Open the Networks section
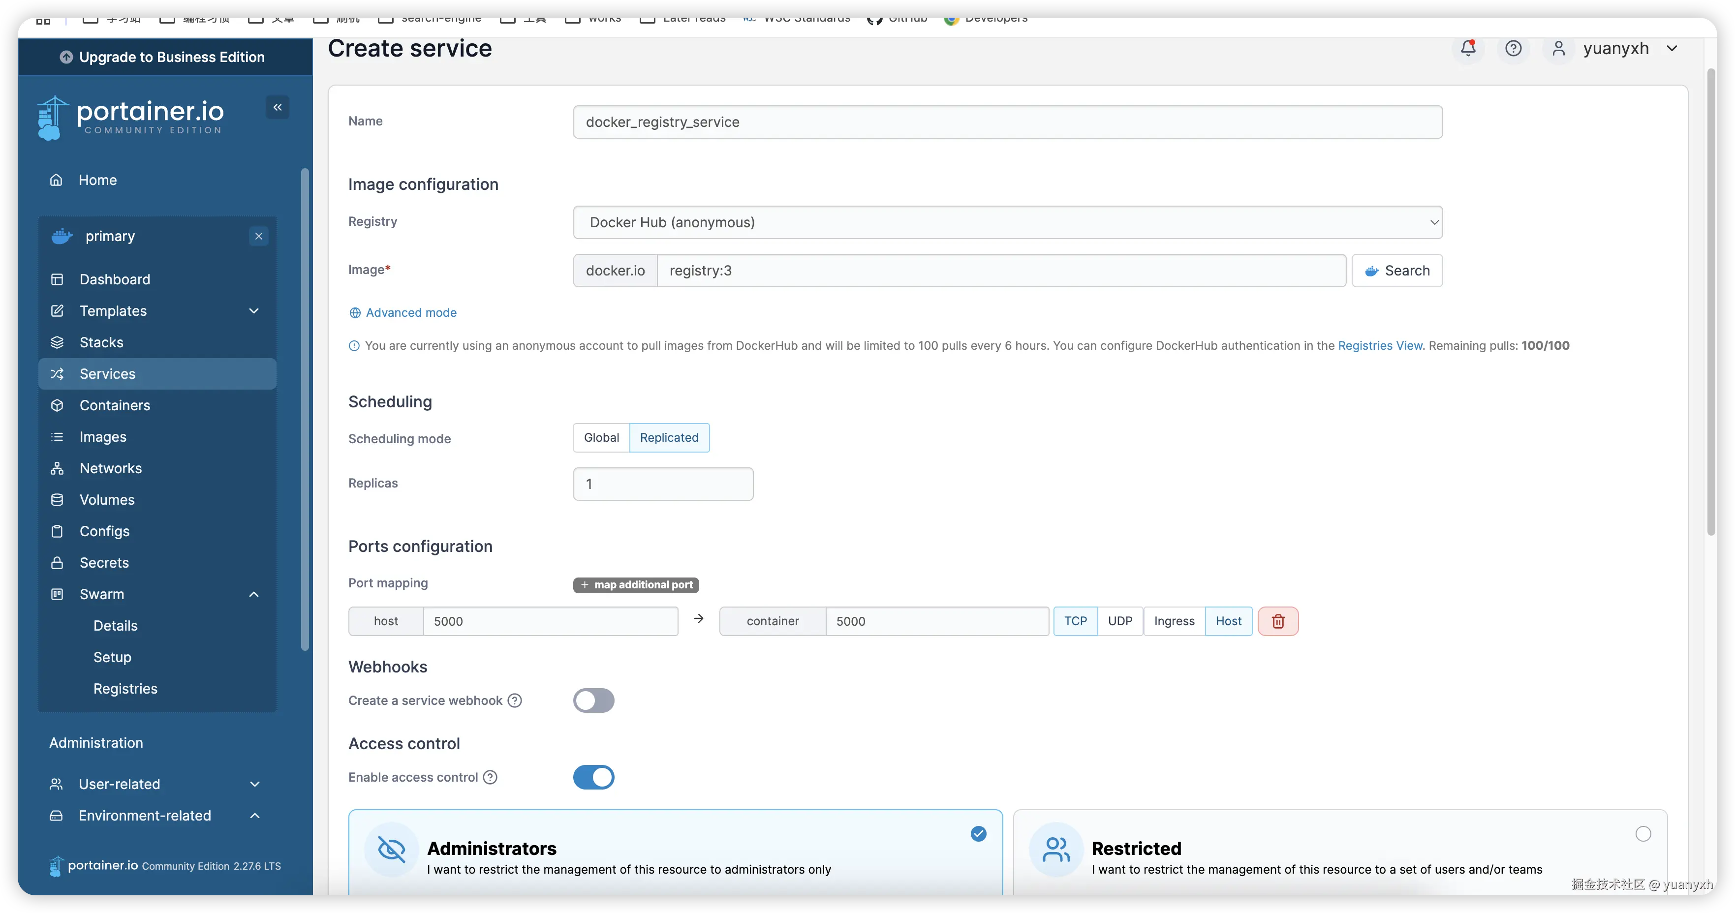This screenshot has height=913, width=1735. click(110, 468)
